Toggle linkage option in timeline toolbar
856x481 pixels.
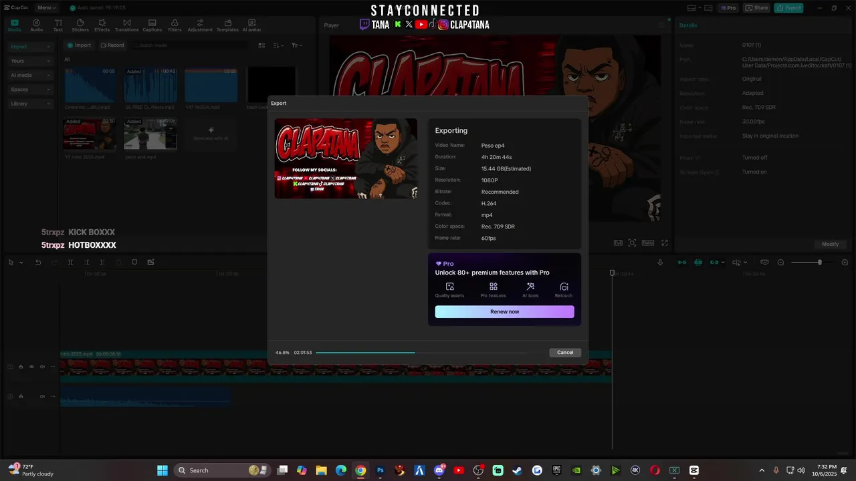714,263
